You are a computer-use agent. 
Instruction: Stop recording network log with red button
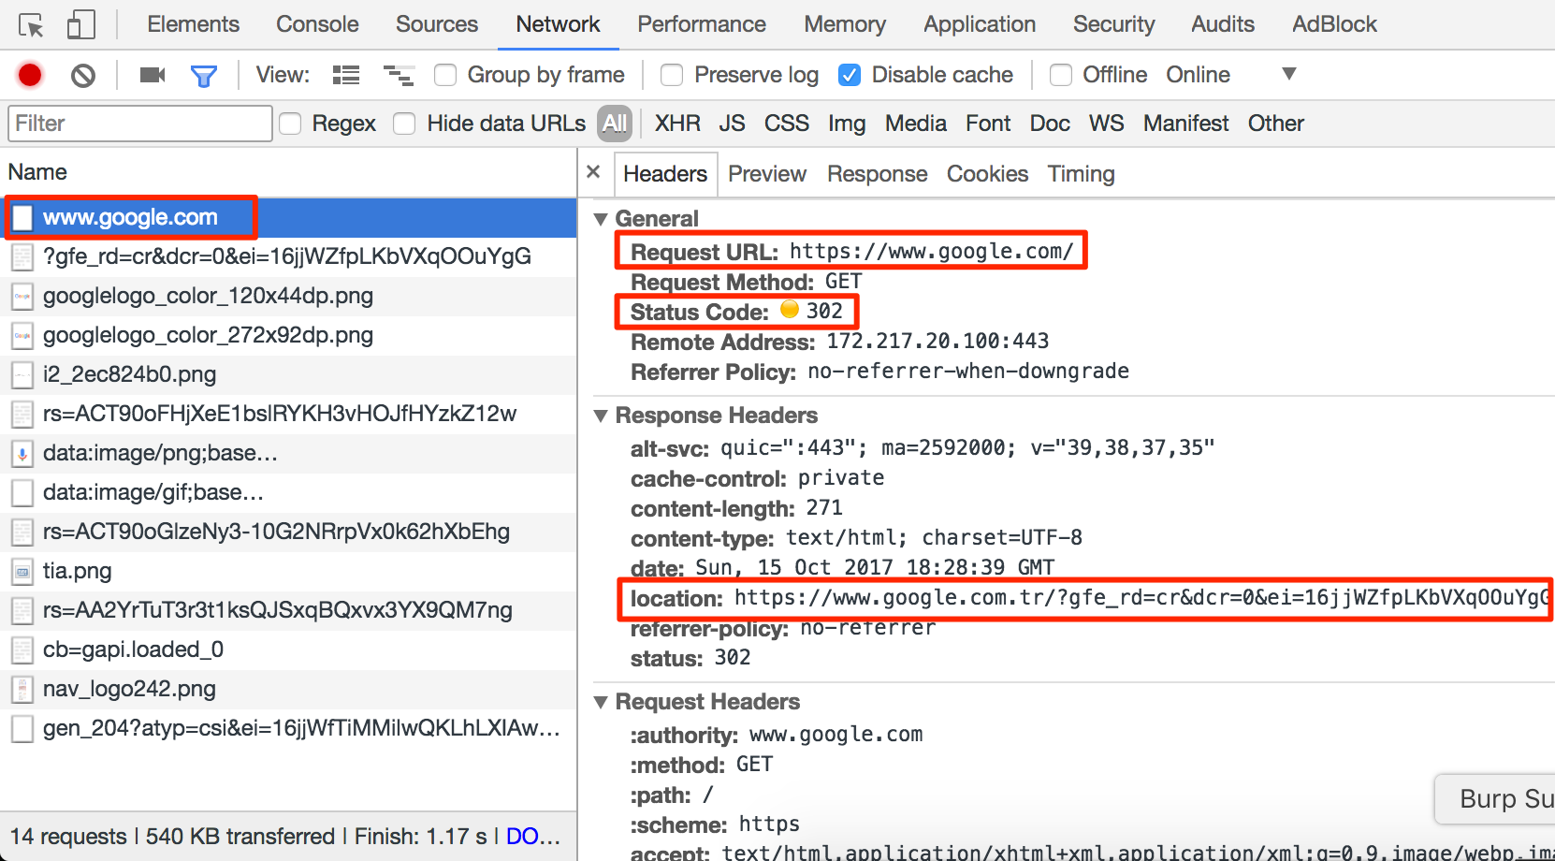click(x=30, y=75)
